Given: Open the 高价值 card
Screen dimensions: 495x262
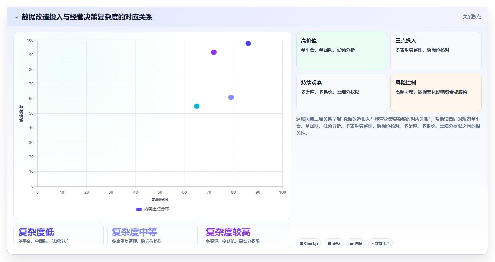Looking at the screenshot, I should tap(341, 51).
